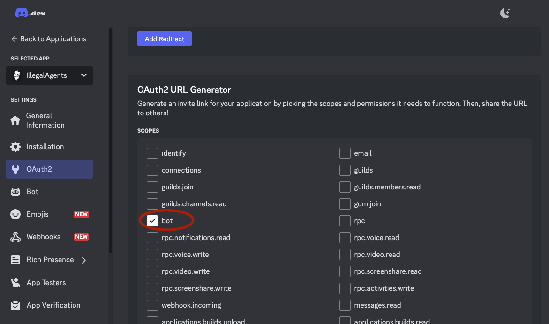Viewport: 549px width, 324px height.
Task: Click the back arrow icon
Action: click(14, 39)
